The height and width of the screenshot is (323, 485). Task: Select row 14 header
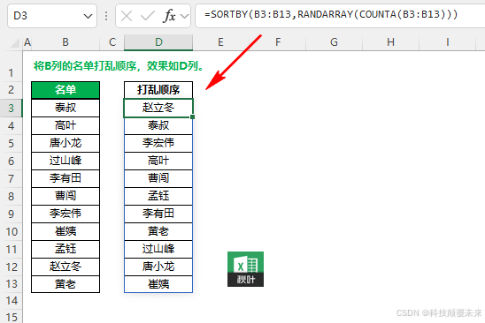point(12,300)
